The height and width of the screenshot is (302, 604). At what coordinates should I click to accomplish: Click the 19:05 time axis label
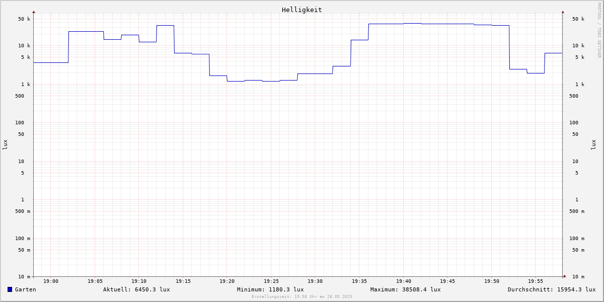click(95, 281)
